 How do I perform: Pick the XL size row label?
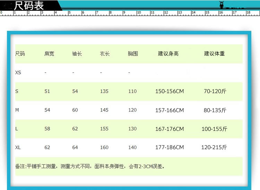pos(18,147)
